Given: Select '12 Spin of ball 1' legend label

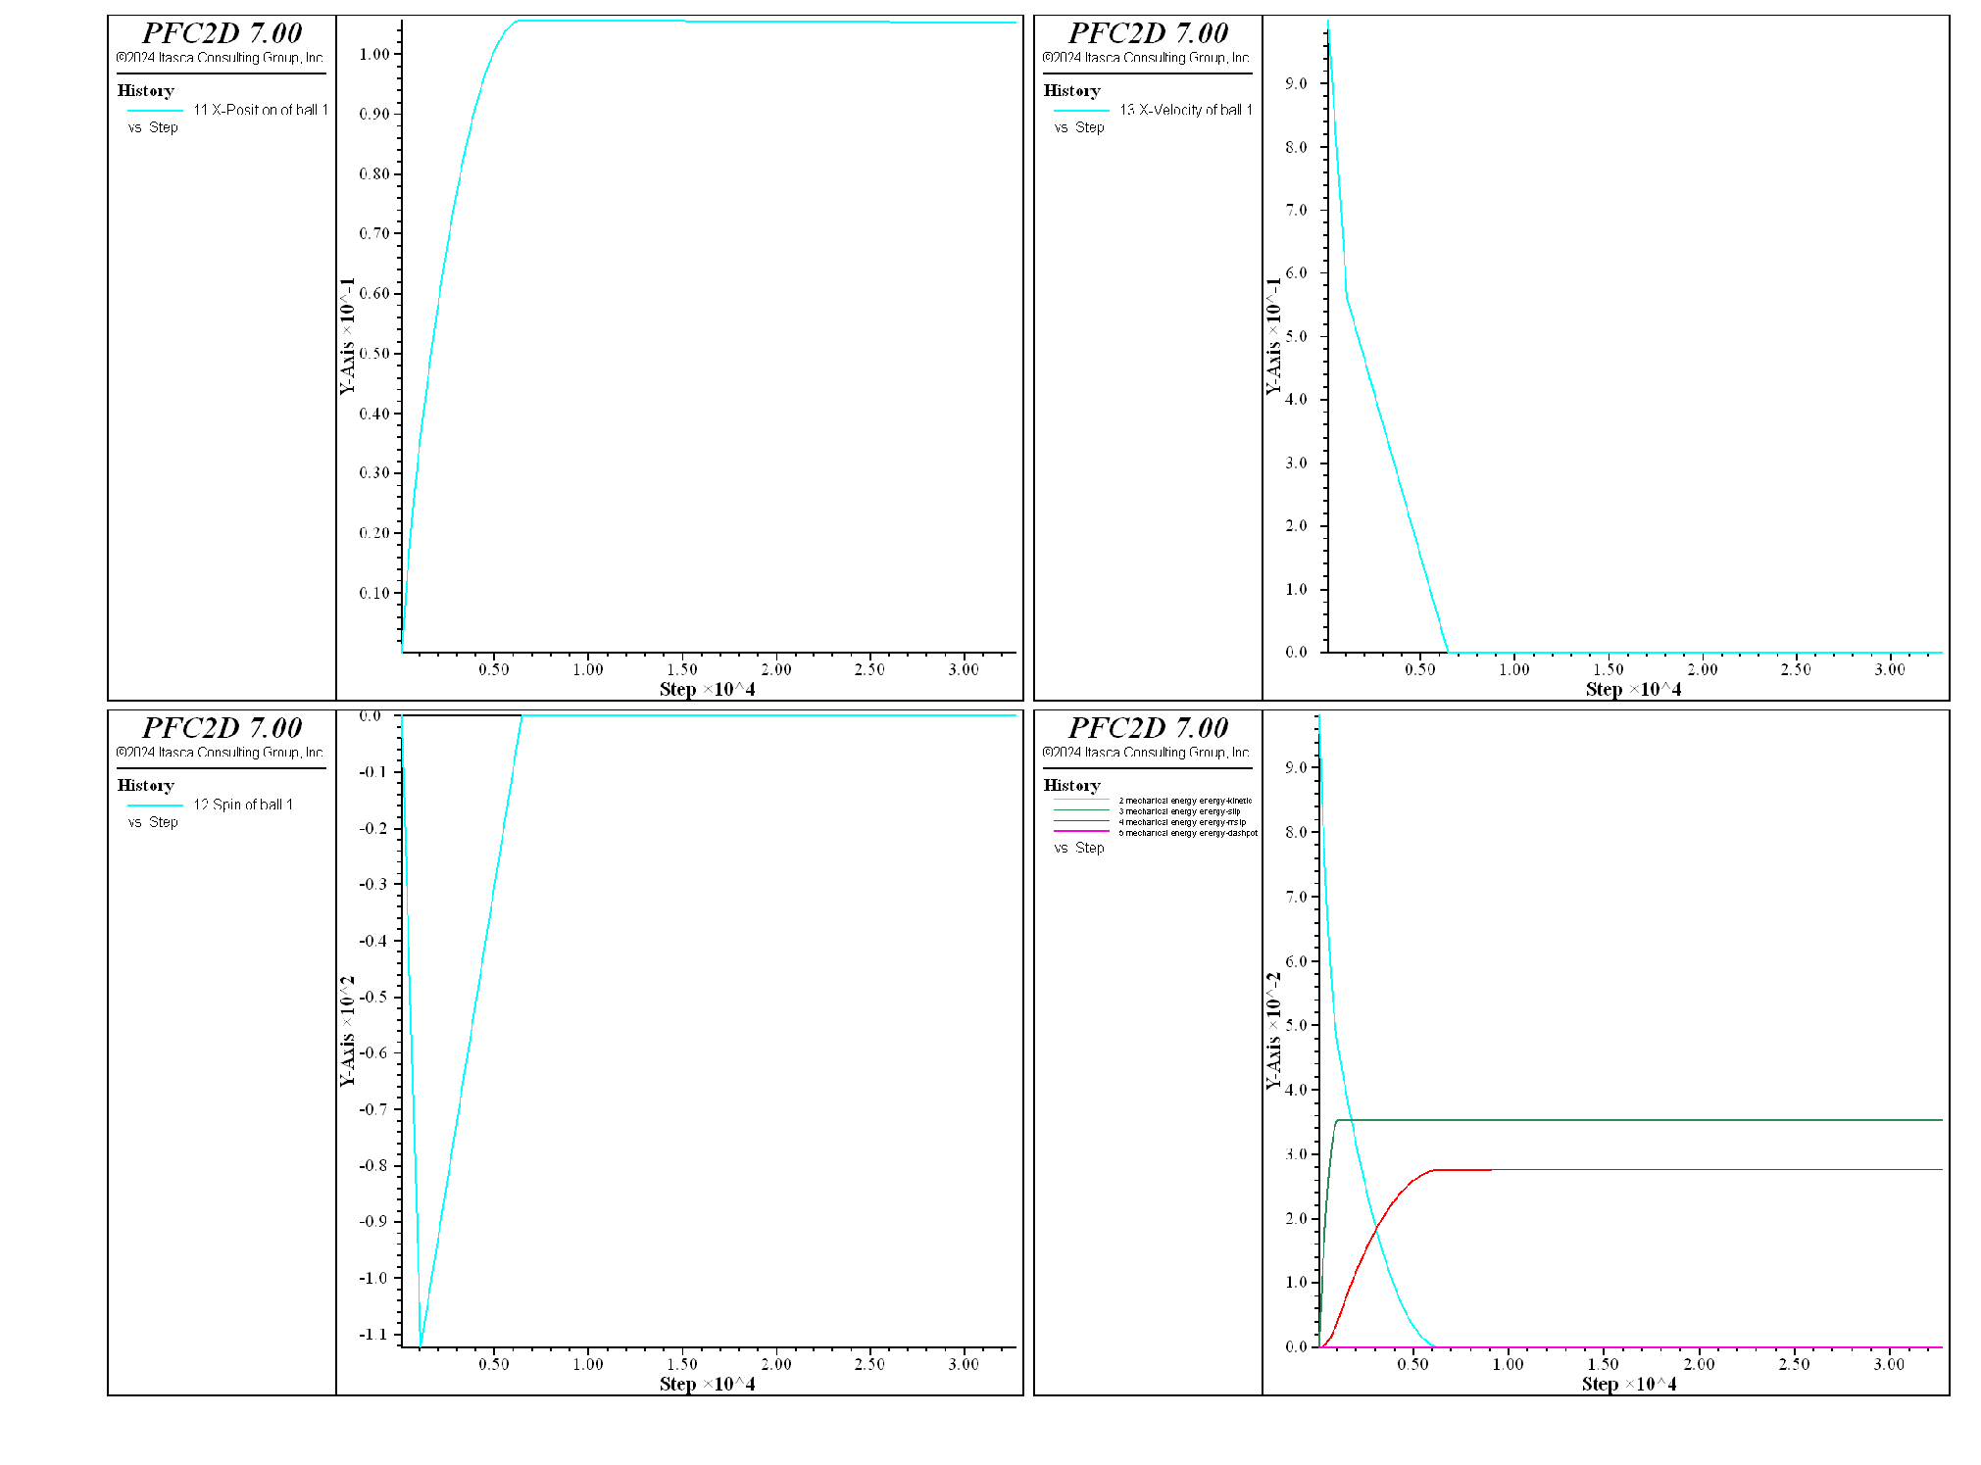Looking at the screenshot, I should point(243,805).
